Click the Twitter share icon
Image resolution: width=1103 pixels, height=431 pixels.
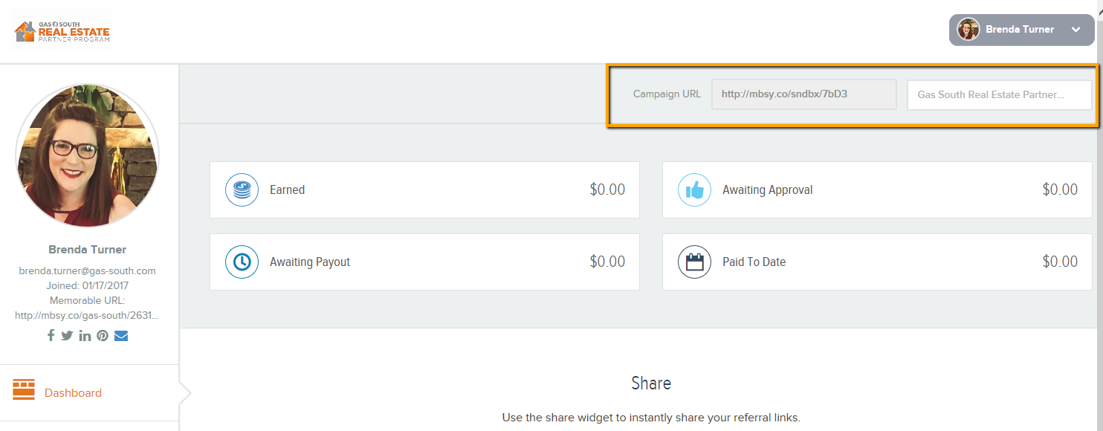coord(67,335)
